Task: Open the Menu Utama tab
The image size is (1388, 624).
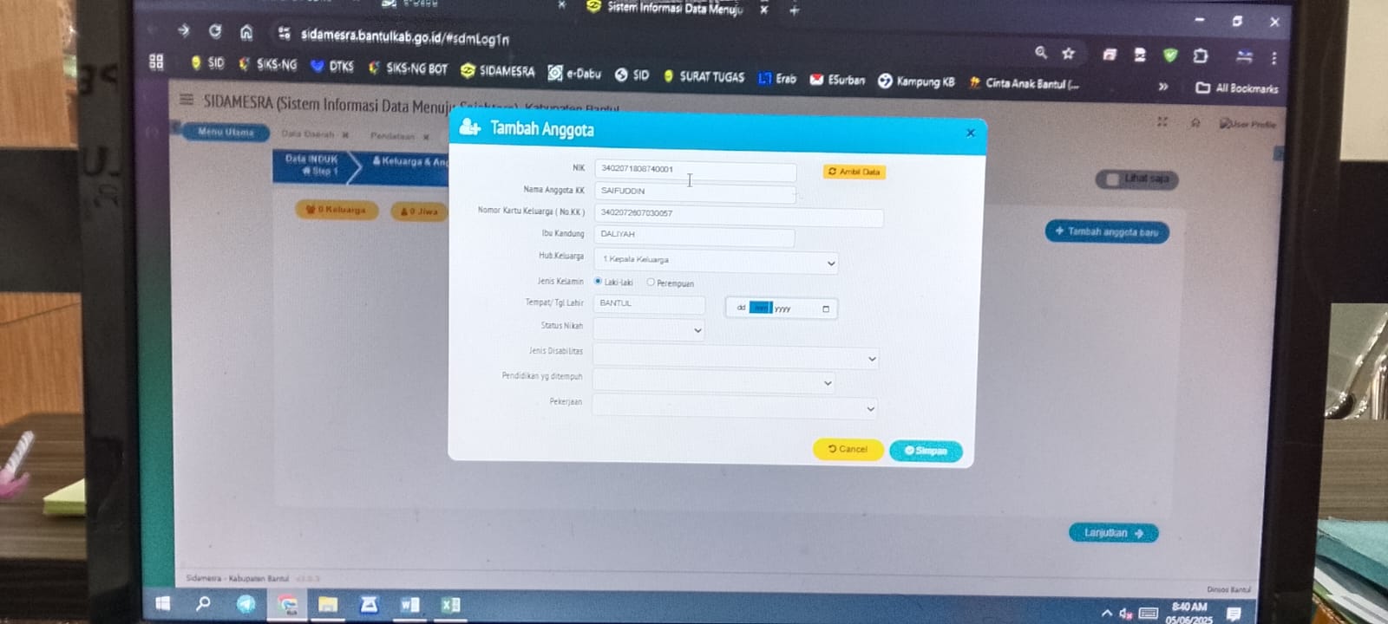Action: [226, 132]
